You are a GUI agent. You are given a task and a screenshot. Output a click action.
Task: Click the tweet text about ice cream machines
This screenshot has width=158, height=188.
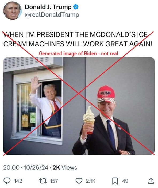[78, 39]
